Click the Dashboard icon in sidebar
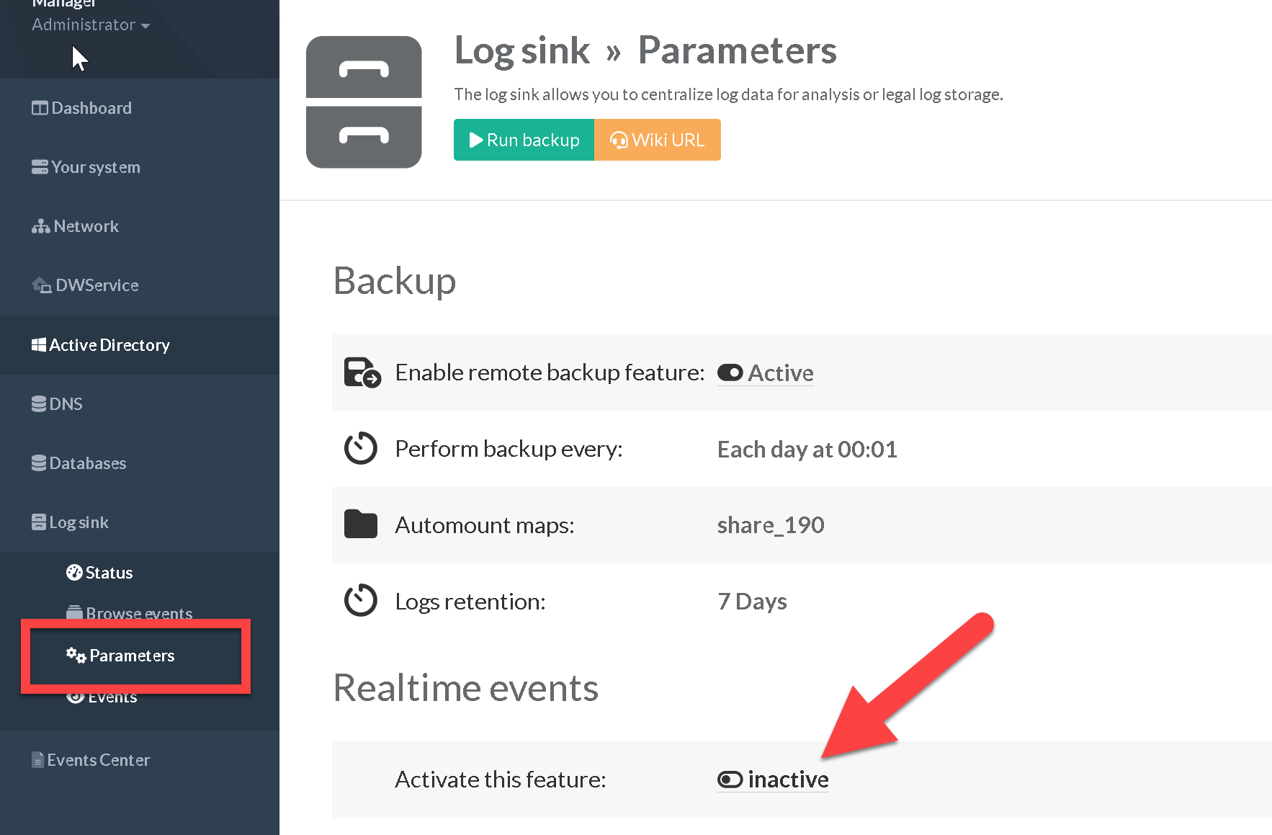Viewport: 1272px width, 835px height. (40, 108)
